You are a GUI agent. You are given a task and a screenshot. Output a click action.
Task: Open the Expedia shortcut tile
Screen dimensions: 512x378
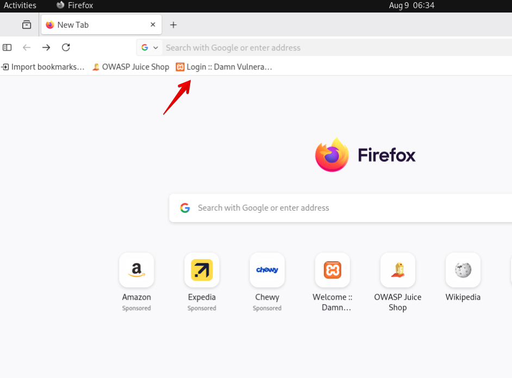click(x=202, y=270)
